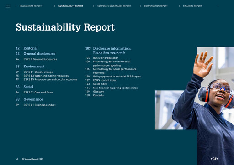Viewport: 234px width, 165px height.
Task: Open the Financial Report tab
Action: [192, 6]
